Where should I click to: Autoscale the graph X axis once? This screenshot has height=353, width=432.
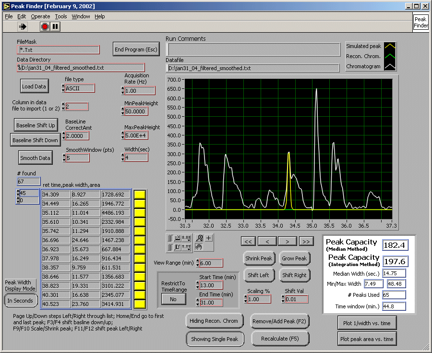click(177, 238)
